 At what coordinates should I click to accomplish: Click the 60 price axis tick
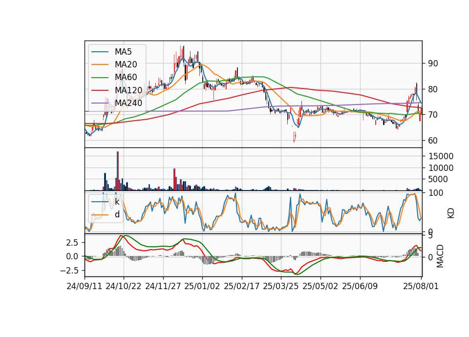click(433, 141)
